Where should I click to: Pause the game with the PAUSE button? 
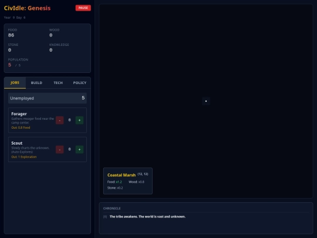click(83, 8)
